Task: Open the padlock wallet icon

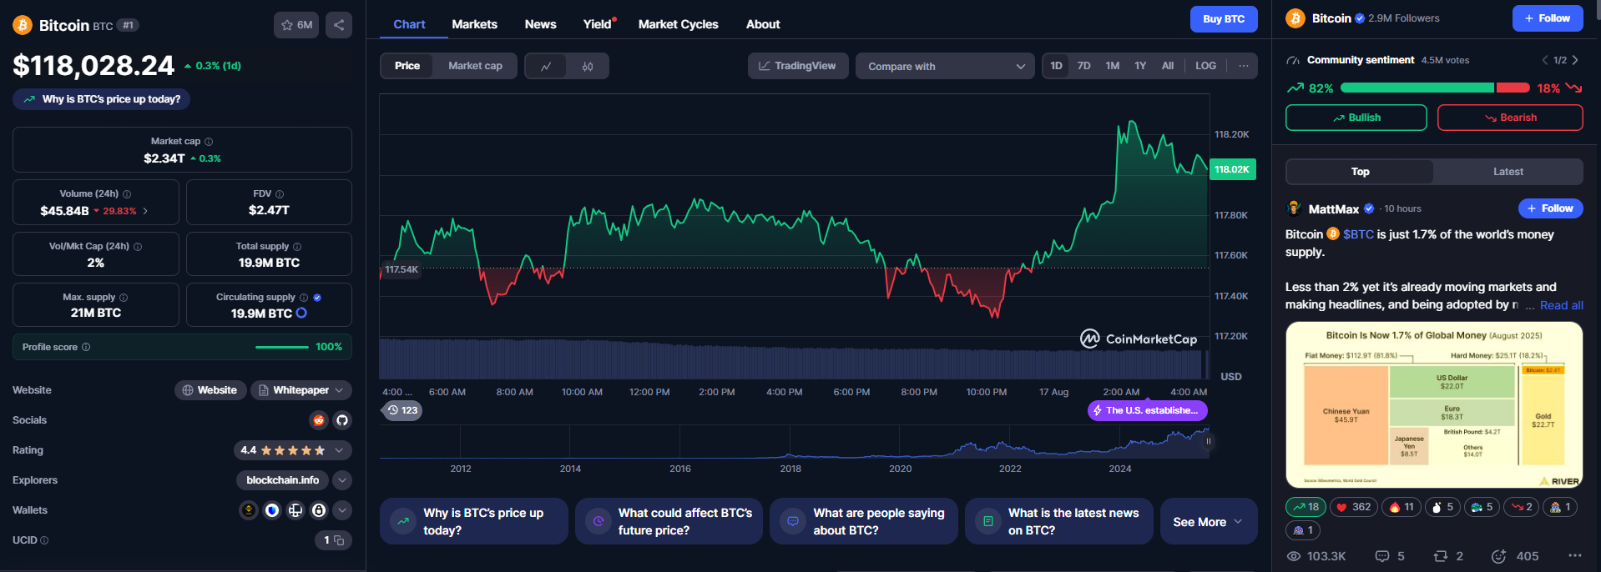Action: click(x=319, y=510)
